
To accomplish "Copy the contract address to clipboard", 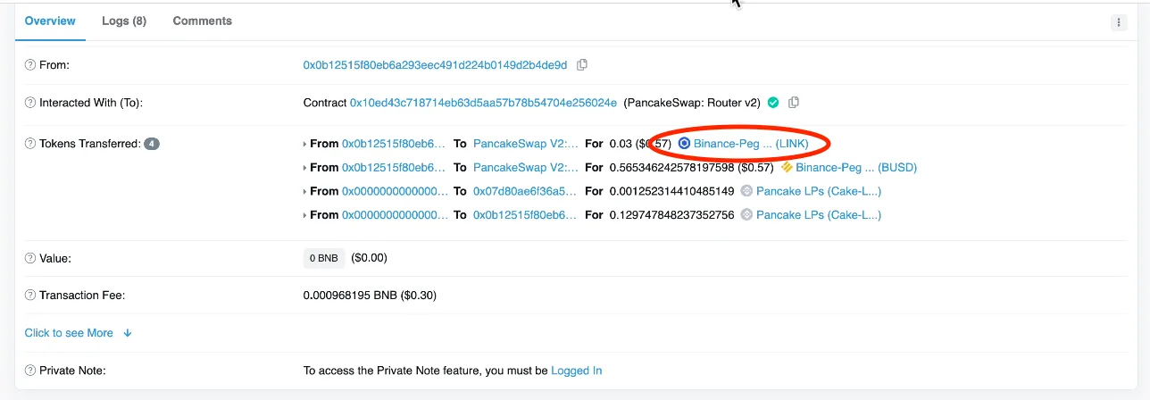I will pyautogui.click(x=793, y=103).
